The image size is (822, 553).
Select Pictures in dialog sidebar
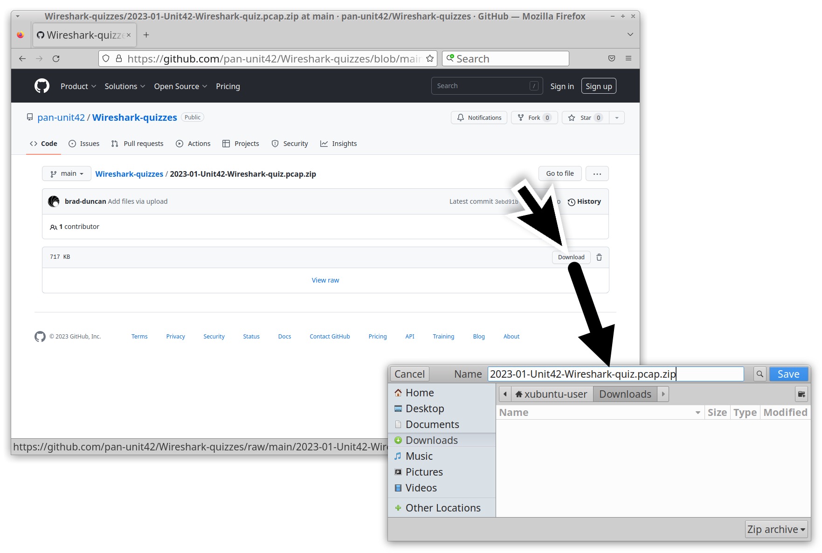tap(442, 472)
